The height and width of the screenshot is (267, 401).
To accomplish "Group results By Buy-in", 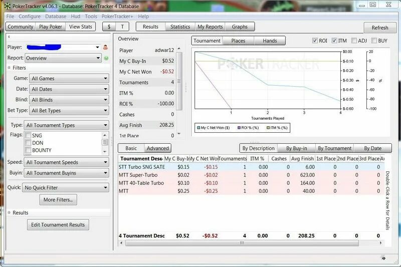I will point(297,148).
